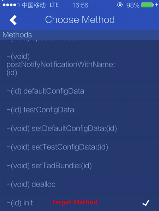Pick the -(id) testConfigData method
Screen dimensions: 159x211
pyautogui.click(x=79, y=110)
